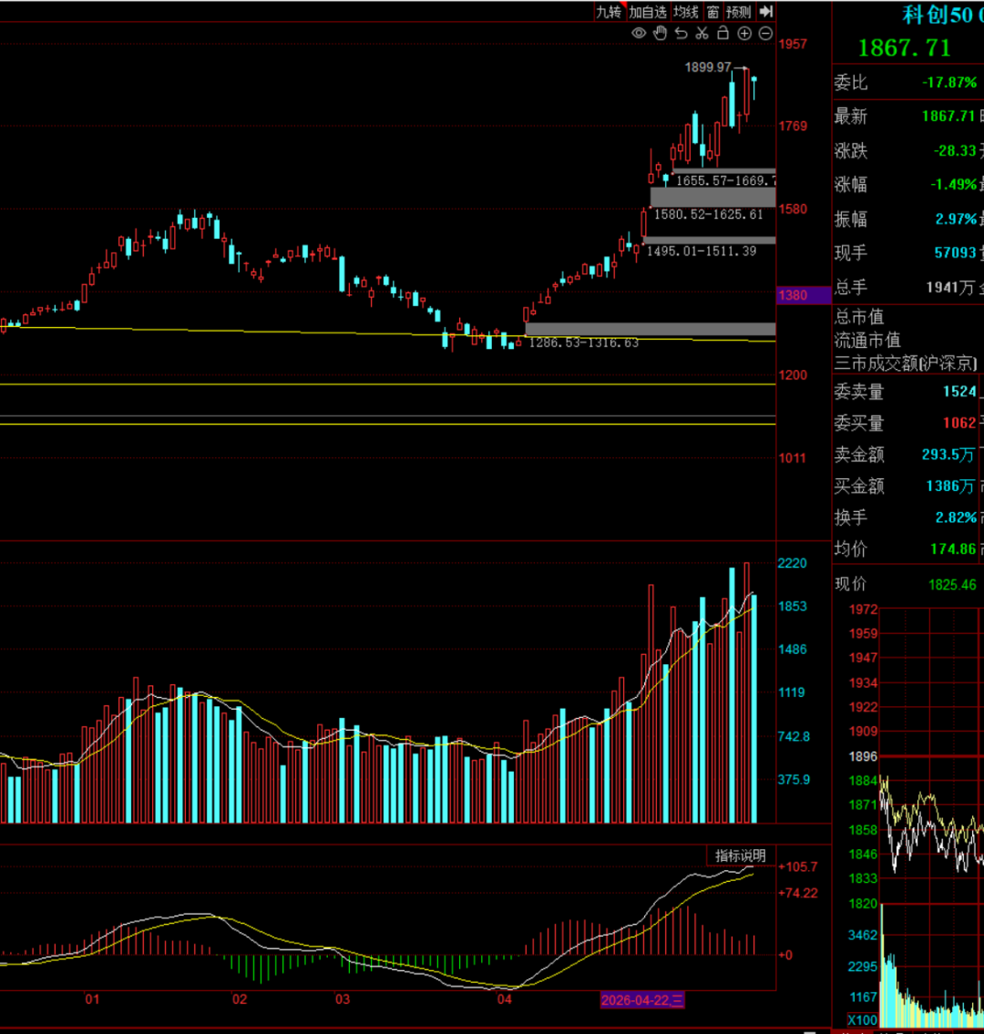Click the 窗 window button
Image resolution: width=984 pixels, height=1034 pixels.
pos(712,12)
